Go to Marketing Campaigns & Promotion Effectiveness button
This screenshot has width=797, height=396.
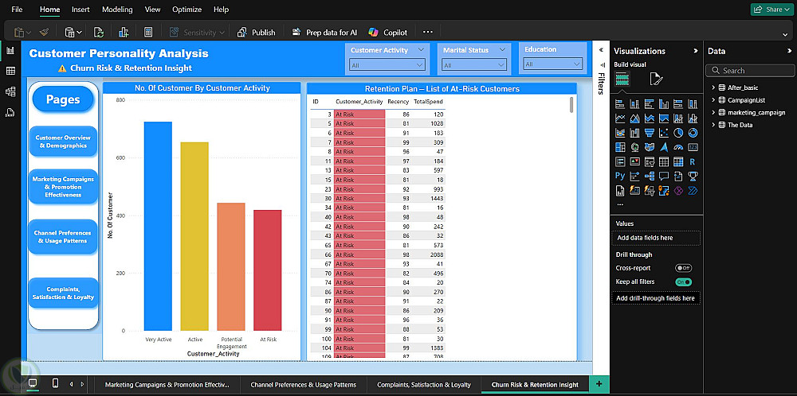click(63, 187)
